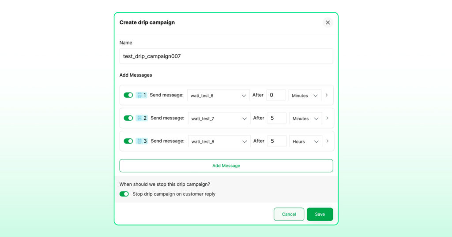The width and height of the screenshot is (452, 237).
Task: Edit the After delay value for message 1
Action: click(x=276, y=95)
